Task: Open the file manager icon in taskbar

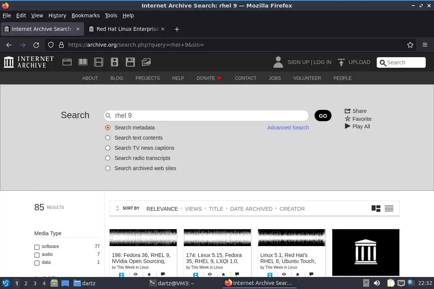Action: coord(54,283)
